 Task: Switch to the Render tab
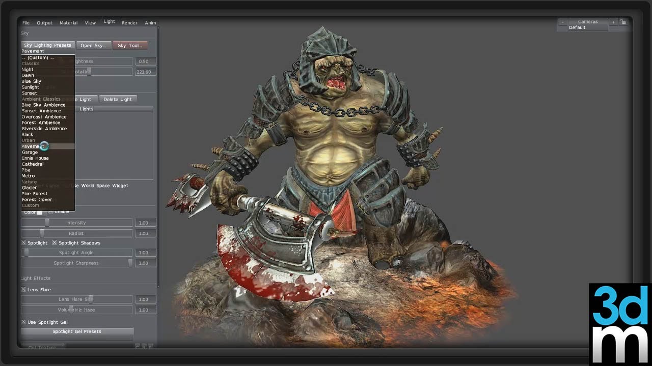(x=129, y=23)
